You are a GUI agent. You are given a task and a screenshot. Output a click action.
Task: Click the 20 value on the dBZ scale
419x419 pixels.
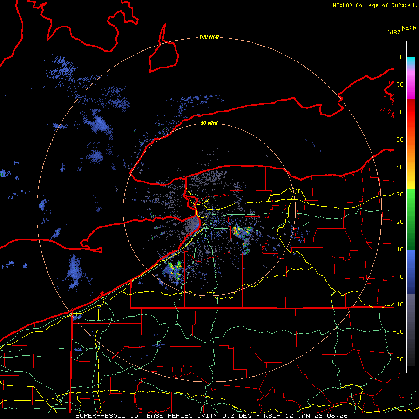400,222
